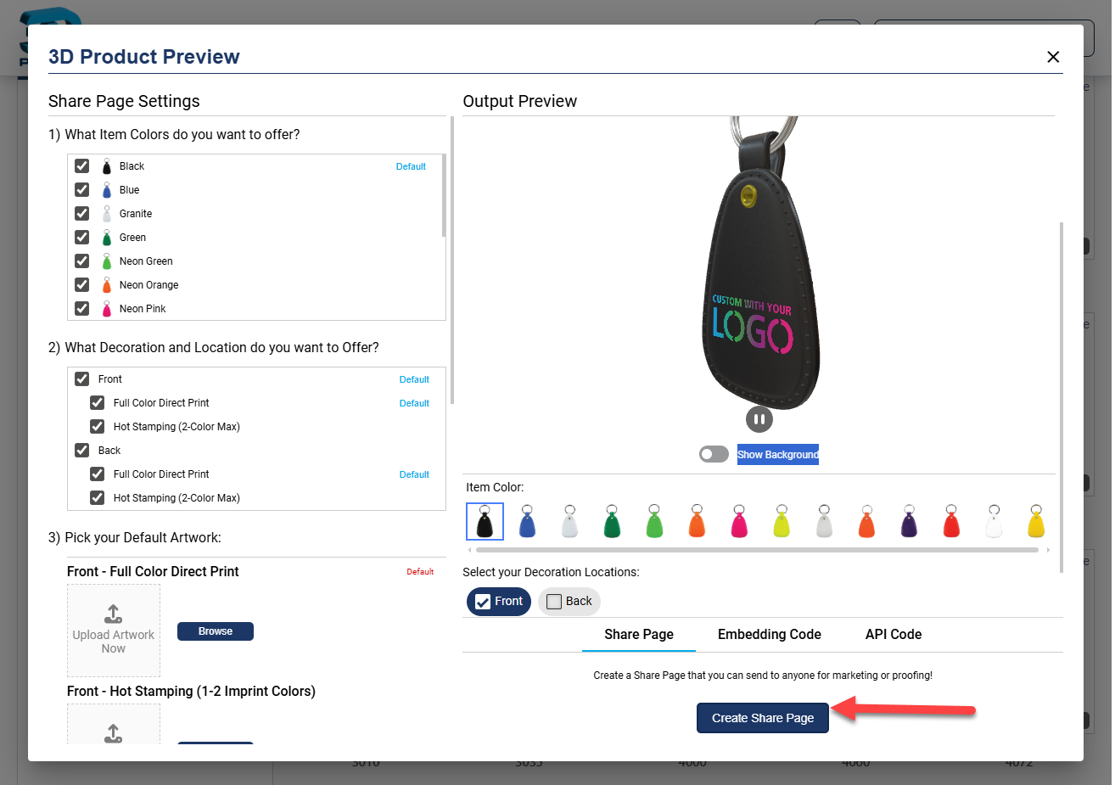Uncheck Hot Stamping (2-Color Max) under Back
The height and width of the screenshot is (785, 1115).
98,498
